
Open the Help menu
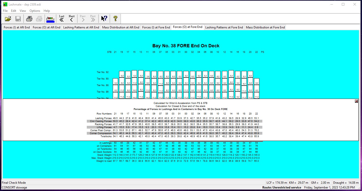point(47,11)
